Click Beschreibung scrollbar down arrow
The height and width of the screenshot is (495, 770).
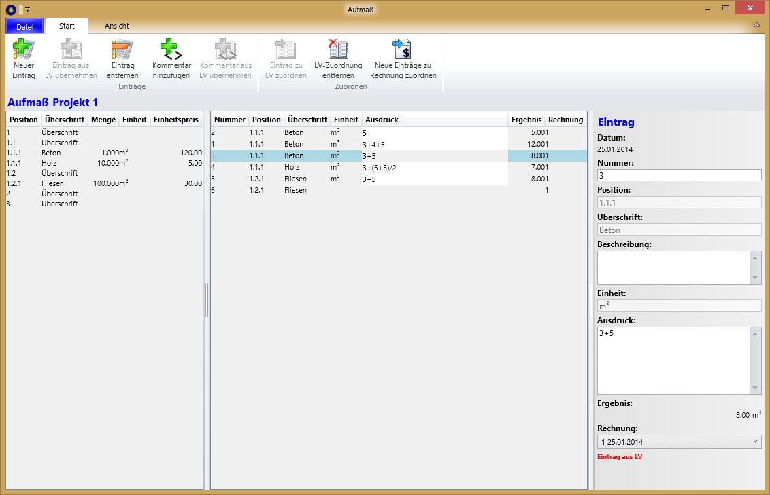pyautogui.click(x=755, y=278)
